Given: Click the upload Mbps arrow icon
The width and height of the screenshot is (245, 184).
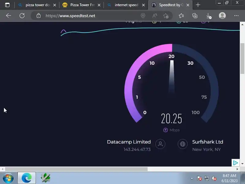Looking at the screenshot, I should (x=165, y=130).
